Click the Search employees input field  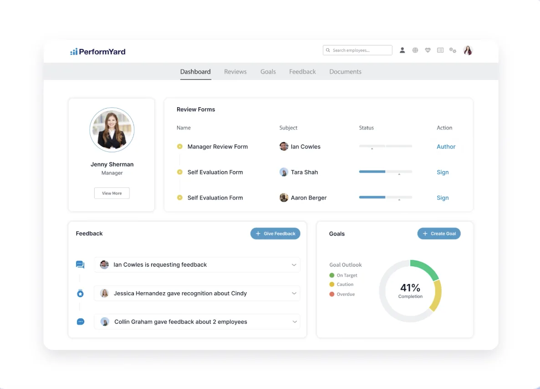pyautogui.click(x=357, y=50)
